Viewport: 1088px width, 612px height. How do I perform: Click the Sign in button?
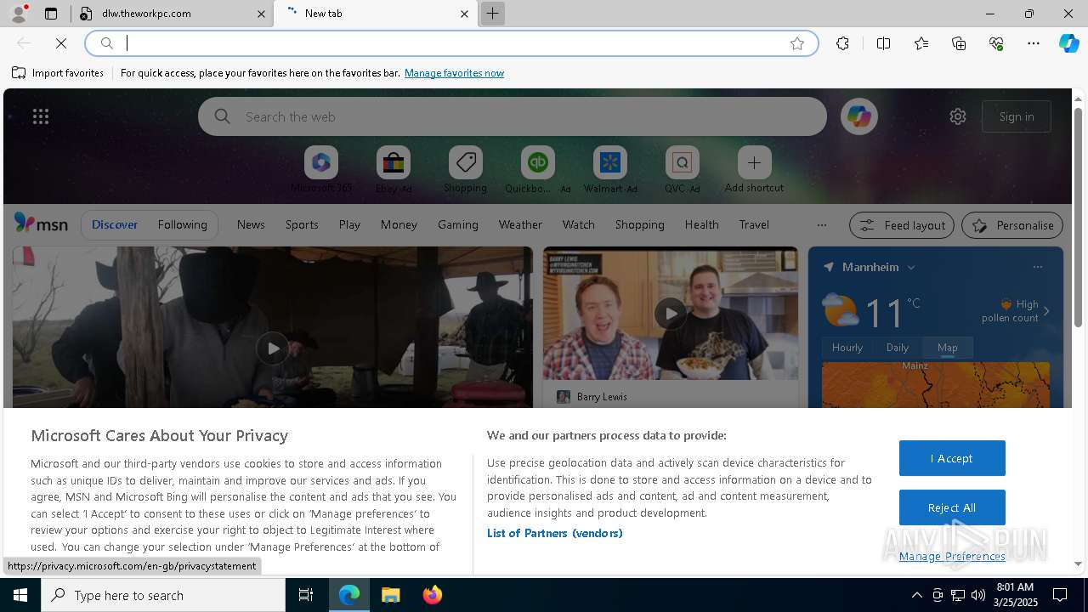(x=1017, y=116)
